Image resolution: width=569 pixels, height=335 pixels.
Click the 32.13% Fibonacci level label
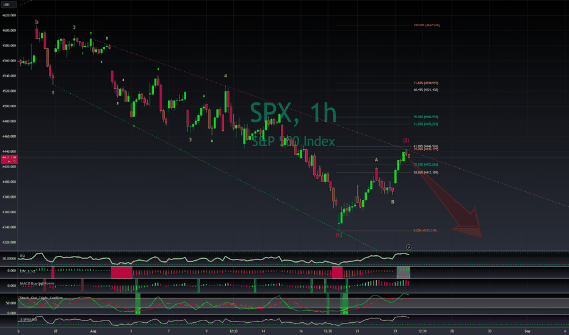pyautogui.click(x=426, y=164)
